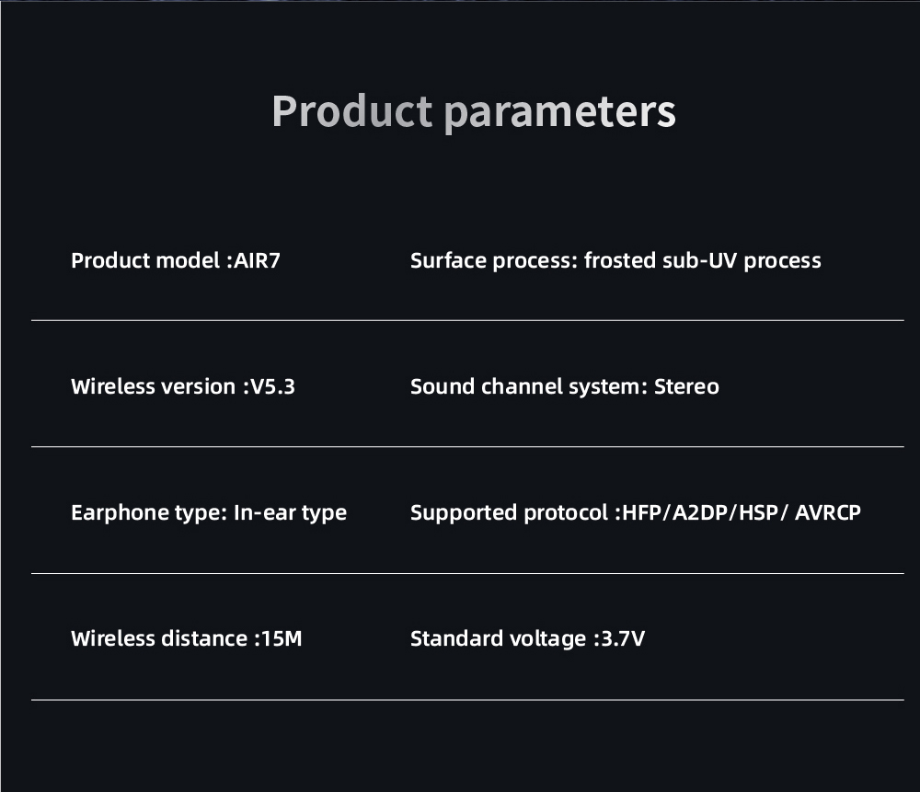920x792 pixels.
Task: Click the 3.7V voltage value
Action: pos(623,638)
